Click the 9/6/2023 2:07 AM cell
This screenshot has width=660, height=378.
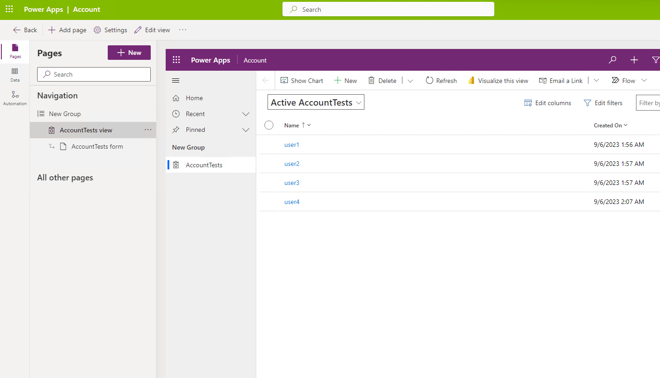click(x=619, y=202)
